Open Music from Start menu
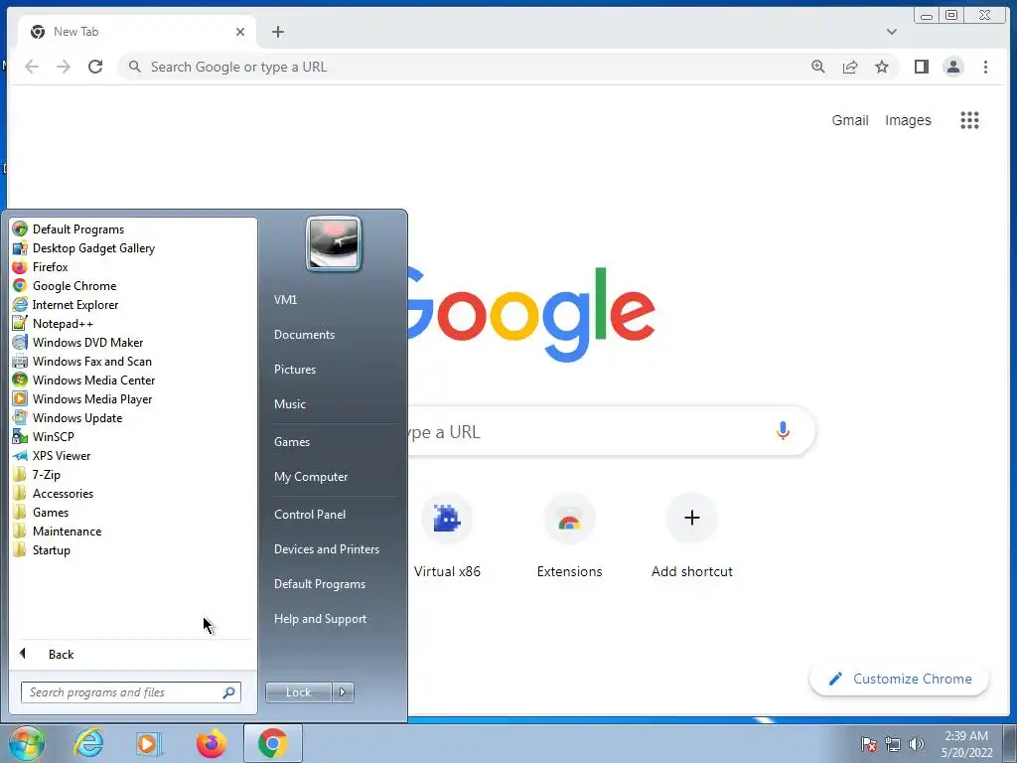 [x=289, y=404]
